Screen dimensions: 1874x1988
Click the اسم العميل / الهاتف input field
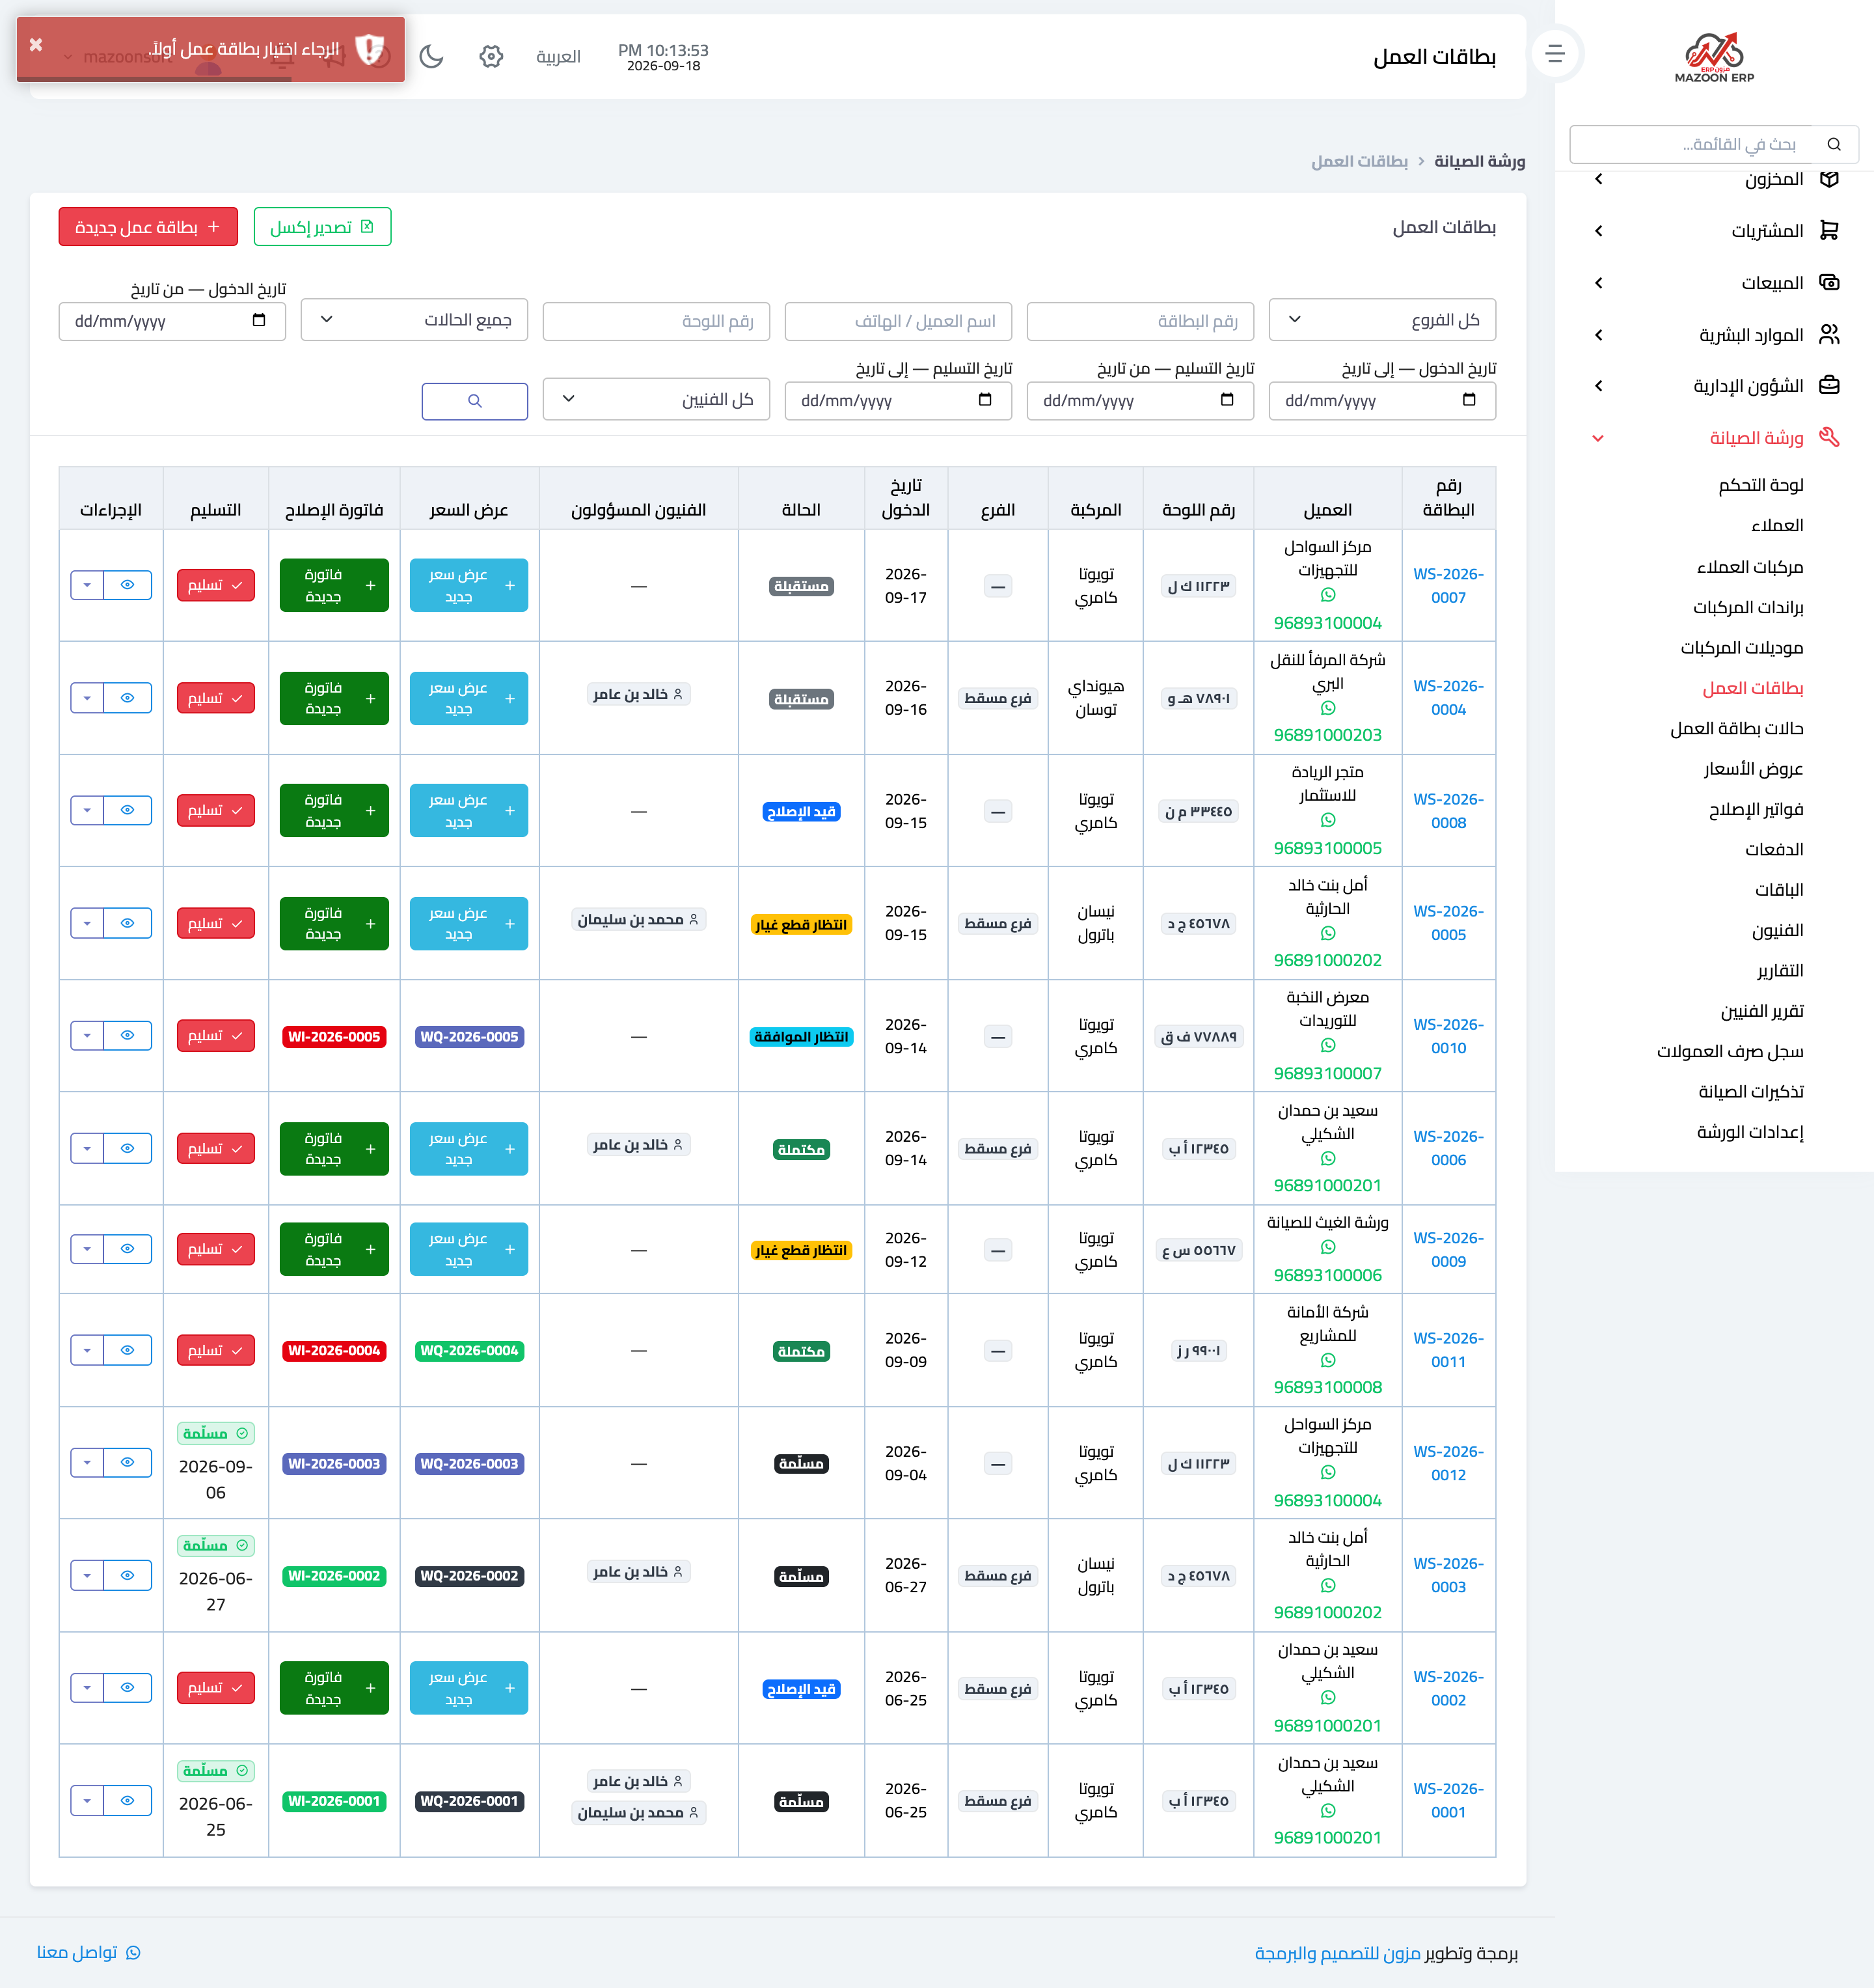(x=897, y=321)
